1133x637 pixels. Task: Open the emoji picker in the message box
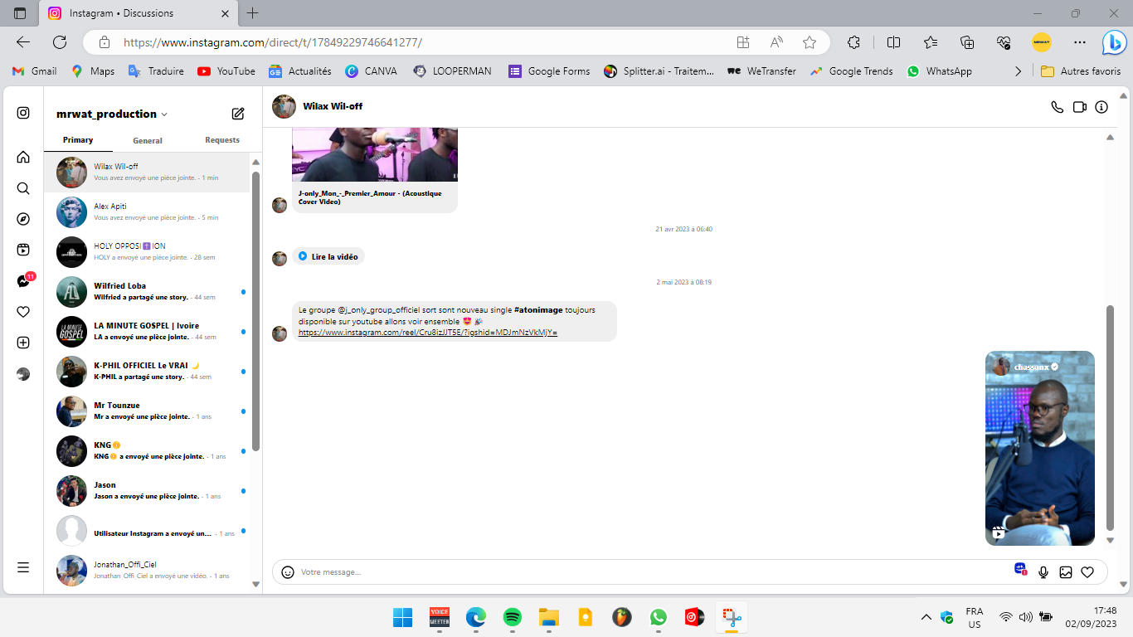[288, 572]
